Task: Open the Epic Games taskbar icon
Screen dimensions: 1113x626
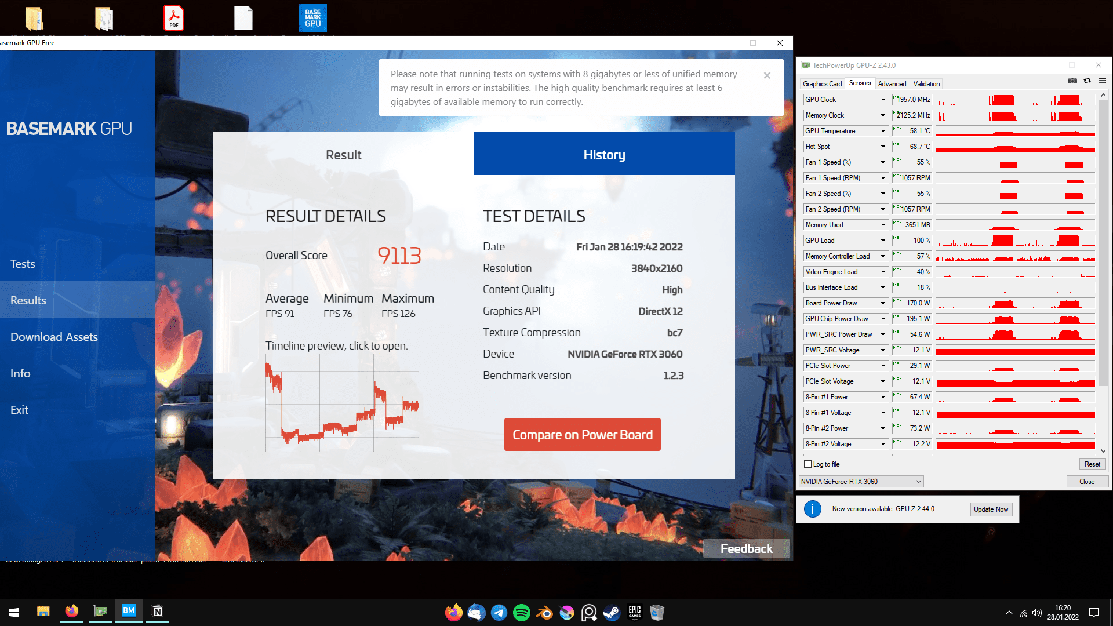Action: 634,612
